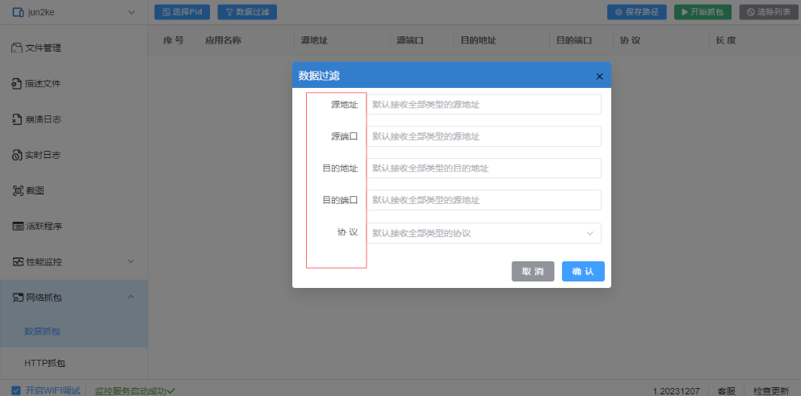
Task: Click the 源地址 table column header
Action: (x=314, y=40)
